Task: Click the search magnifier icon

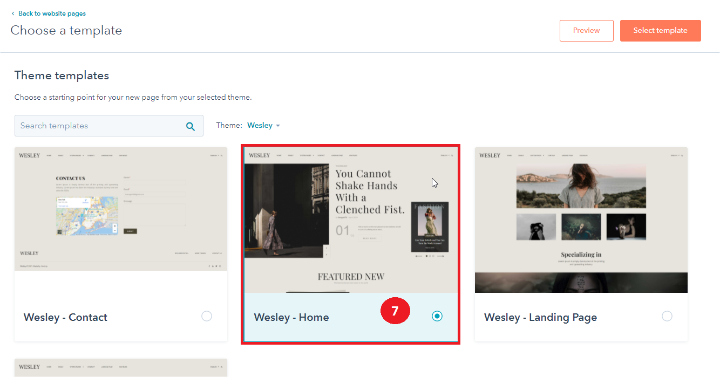Action: pos(190,126)
